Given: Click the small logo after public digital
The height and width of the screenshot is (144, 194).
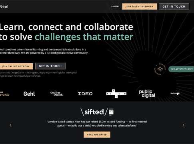Looking at the screenshot, I should pos(175,94).
